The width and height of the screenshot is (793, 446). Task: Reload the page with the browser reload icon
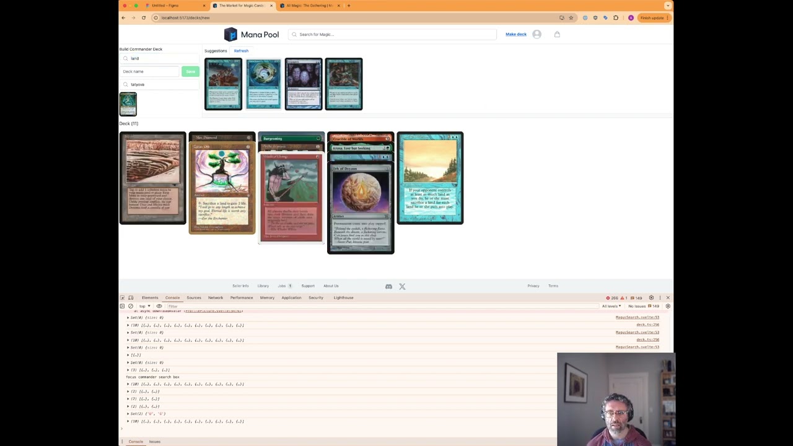[144, 18]
